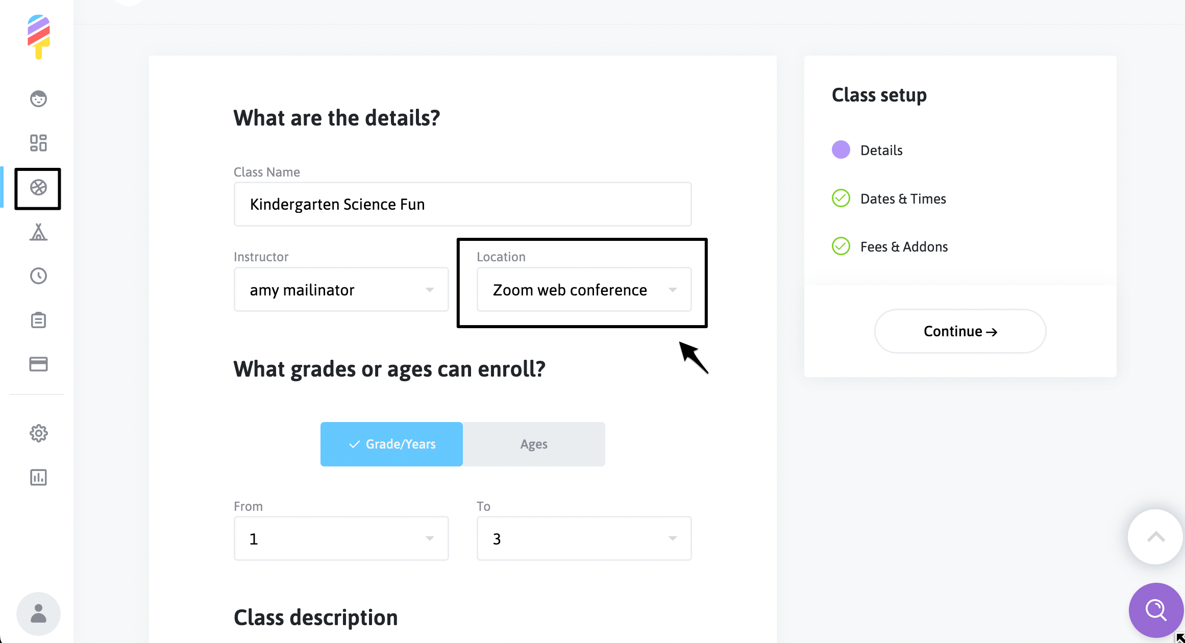Click the Continue button

pos(960,331)
